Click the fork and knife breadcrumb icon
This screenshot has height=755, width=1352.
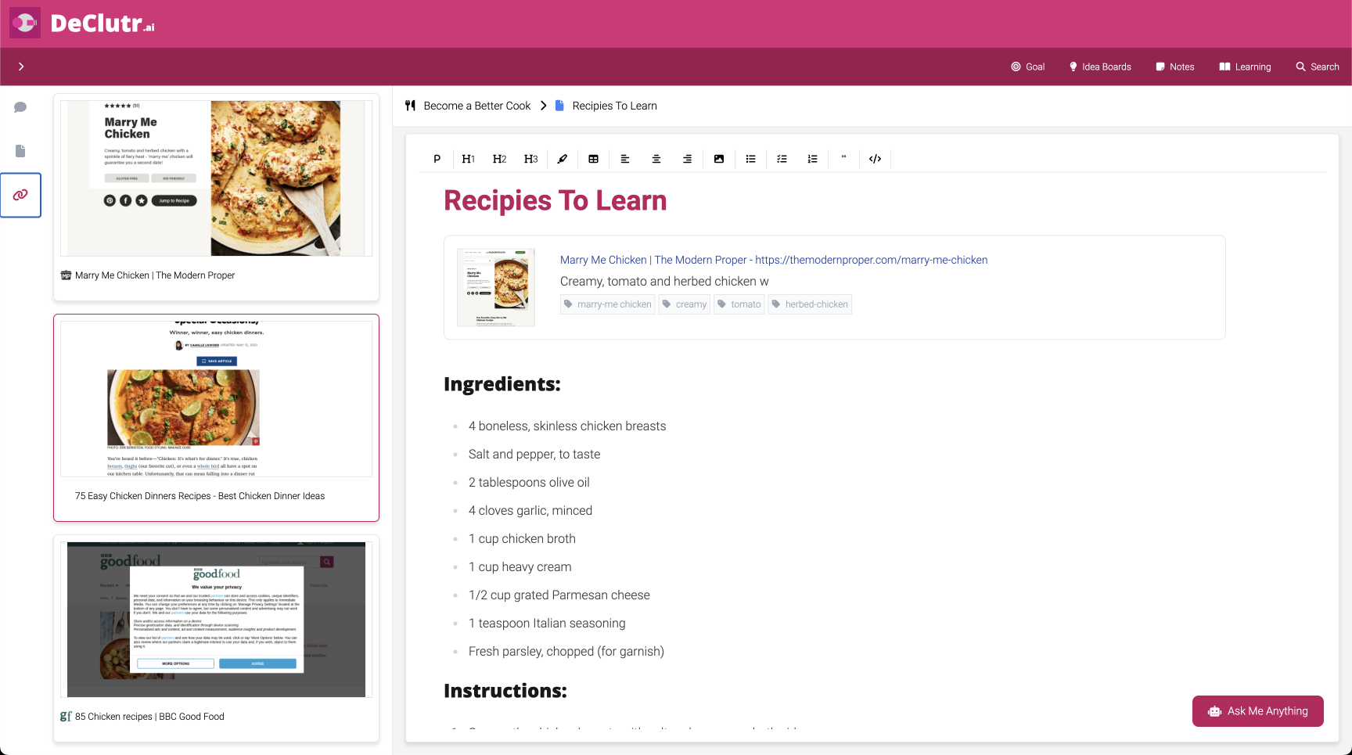410,106
